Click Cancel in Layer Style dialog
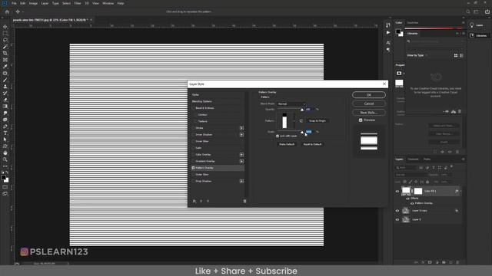492x276 pixels. [369, 103]
